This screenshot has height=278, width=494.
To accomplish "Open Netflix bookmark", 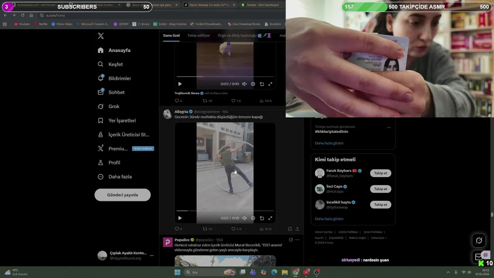I will (x=41, y=24).
